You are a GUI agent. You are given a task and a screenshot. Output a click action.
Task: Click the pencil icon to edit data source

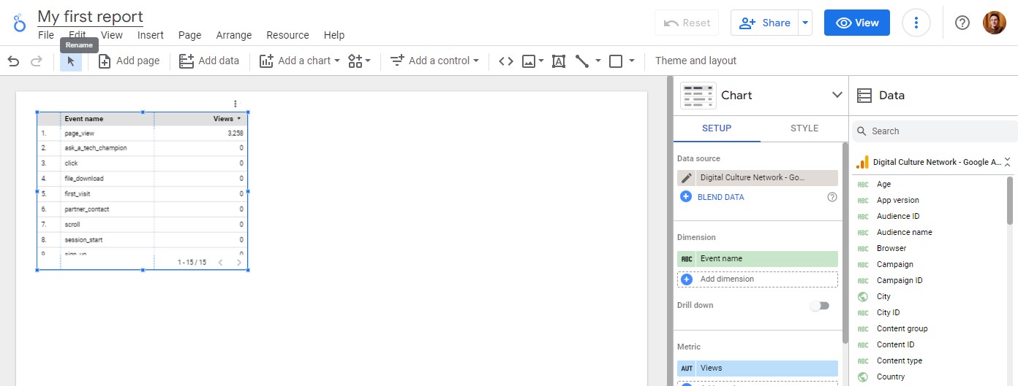coord(686,178)
